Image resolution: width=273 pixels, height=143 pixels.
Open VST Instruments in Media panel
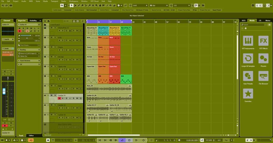tap(248, 41)
